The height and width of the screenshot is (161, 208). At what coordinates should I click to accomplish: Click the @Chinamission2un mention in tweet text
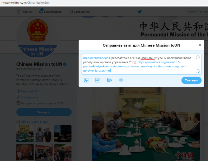coord(96,58)
